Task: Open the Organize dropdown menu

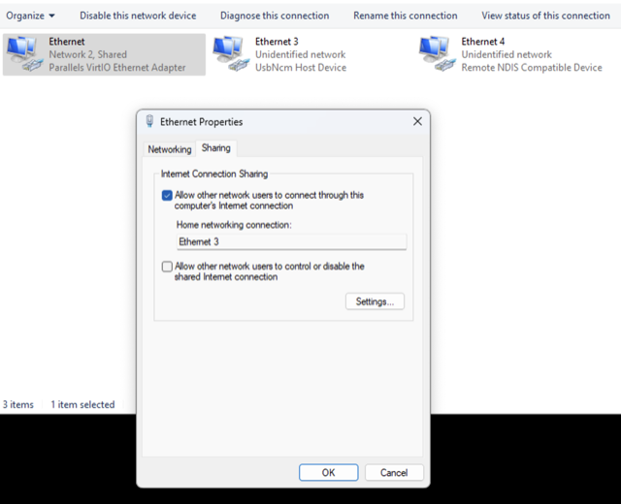Action: (x=31, y=16)
